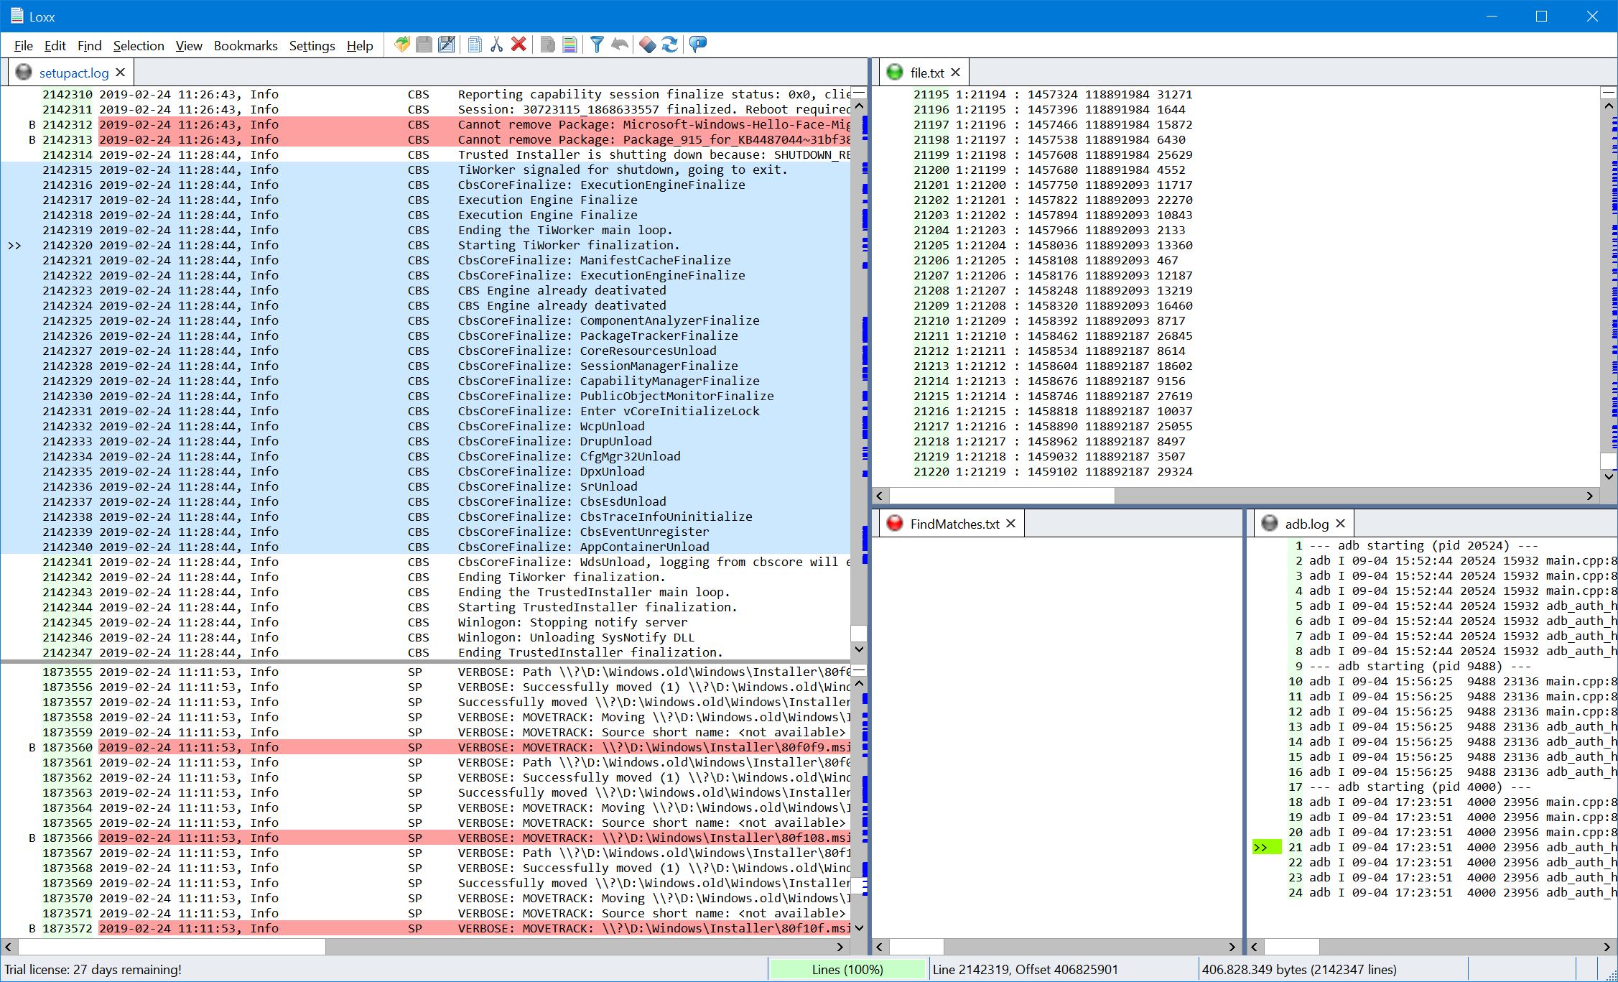Click the Cut scissors icon
1618x982 pixels.
click(x=496, y=45)
